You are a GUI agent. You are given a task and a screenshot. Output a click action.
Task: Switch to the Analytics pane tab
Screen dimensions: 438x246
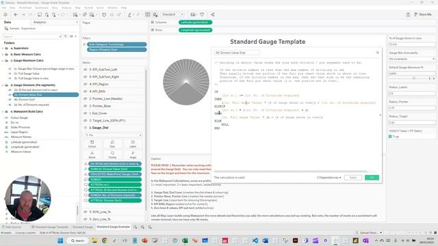point(40,22)
